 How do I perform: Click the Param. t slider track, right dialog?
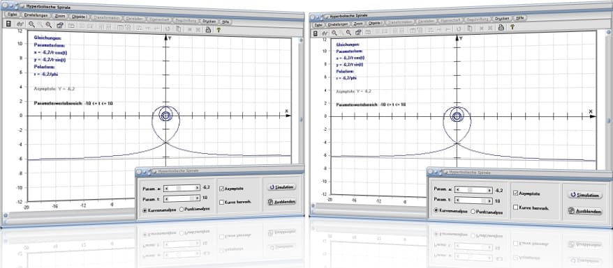tap(474, 200)
